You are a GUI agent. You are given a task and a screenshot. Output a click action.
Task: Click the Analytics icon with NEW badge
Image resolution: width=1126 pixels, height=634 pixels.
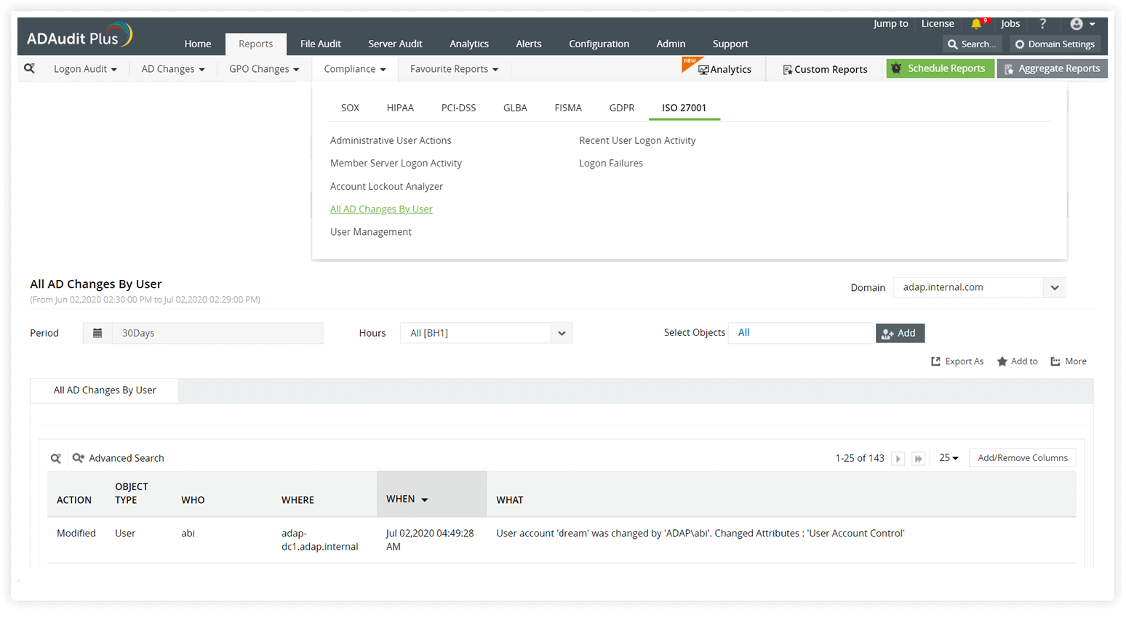[723, 69]
